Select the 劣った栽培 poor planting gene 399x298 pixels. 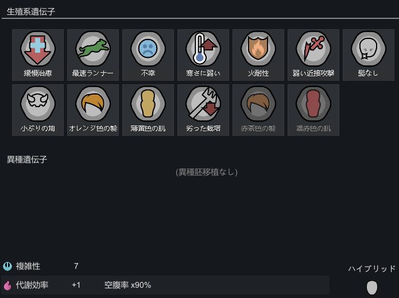click(x=203, y=110)
